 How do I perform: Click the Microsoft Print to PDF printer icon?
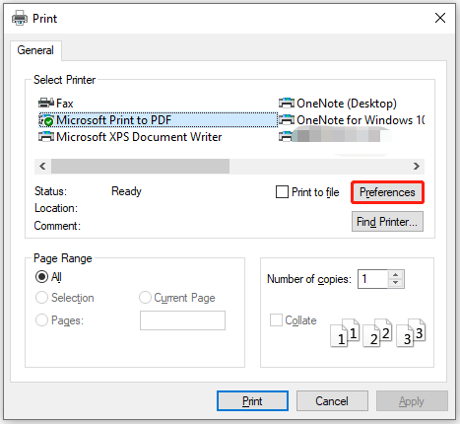pos(46,120)
